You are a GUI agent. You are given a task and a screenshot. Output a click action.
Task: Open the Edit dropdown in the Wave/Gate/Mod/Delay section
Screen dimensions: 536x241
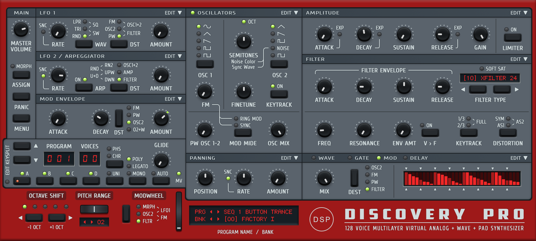point(519,158)
